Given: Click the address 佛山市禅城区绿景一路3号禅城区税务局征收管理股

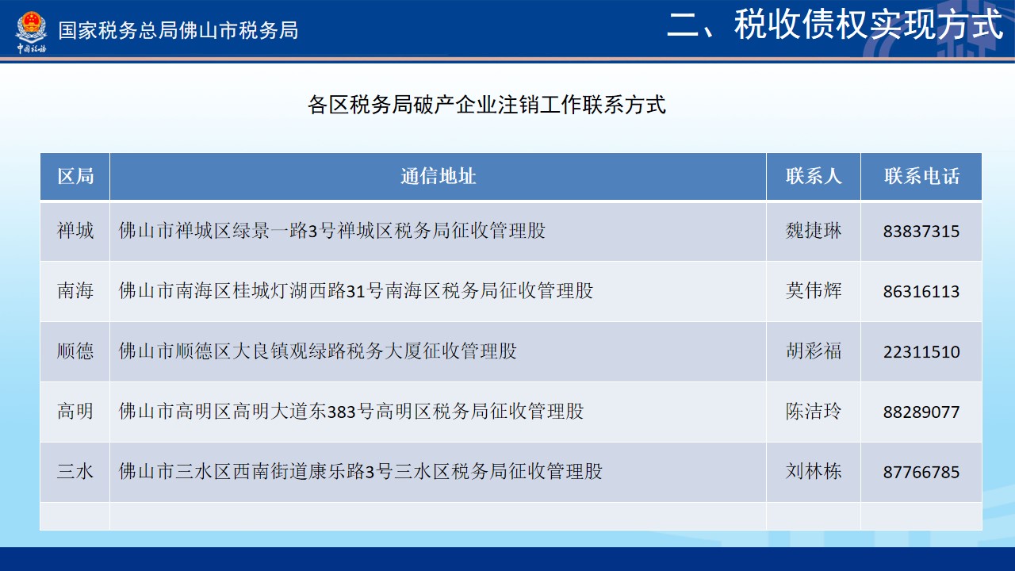Looking at the screenshot, I should [x=332, y=231].
